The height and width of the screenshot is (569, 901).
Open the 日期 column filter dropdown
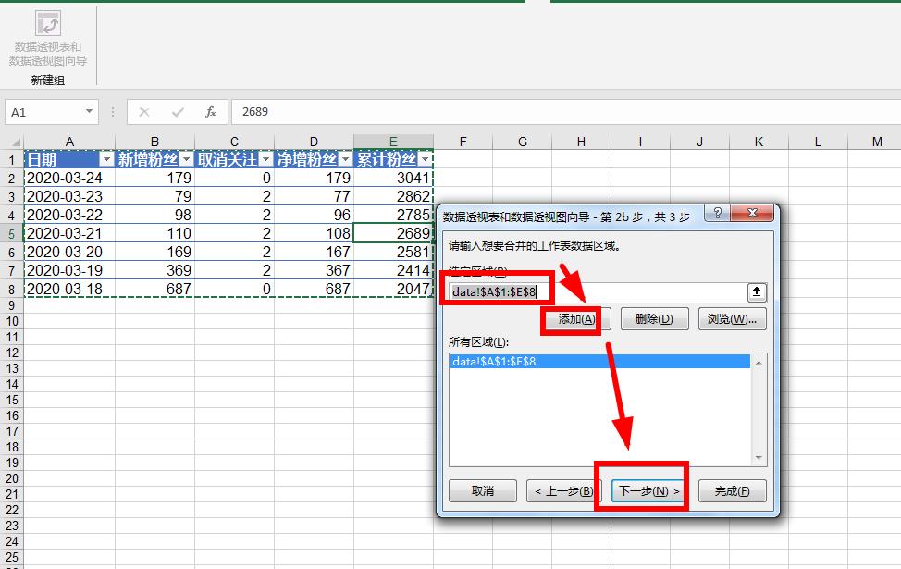[x=105, y=159]
